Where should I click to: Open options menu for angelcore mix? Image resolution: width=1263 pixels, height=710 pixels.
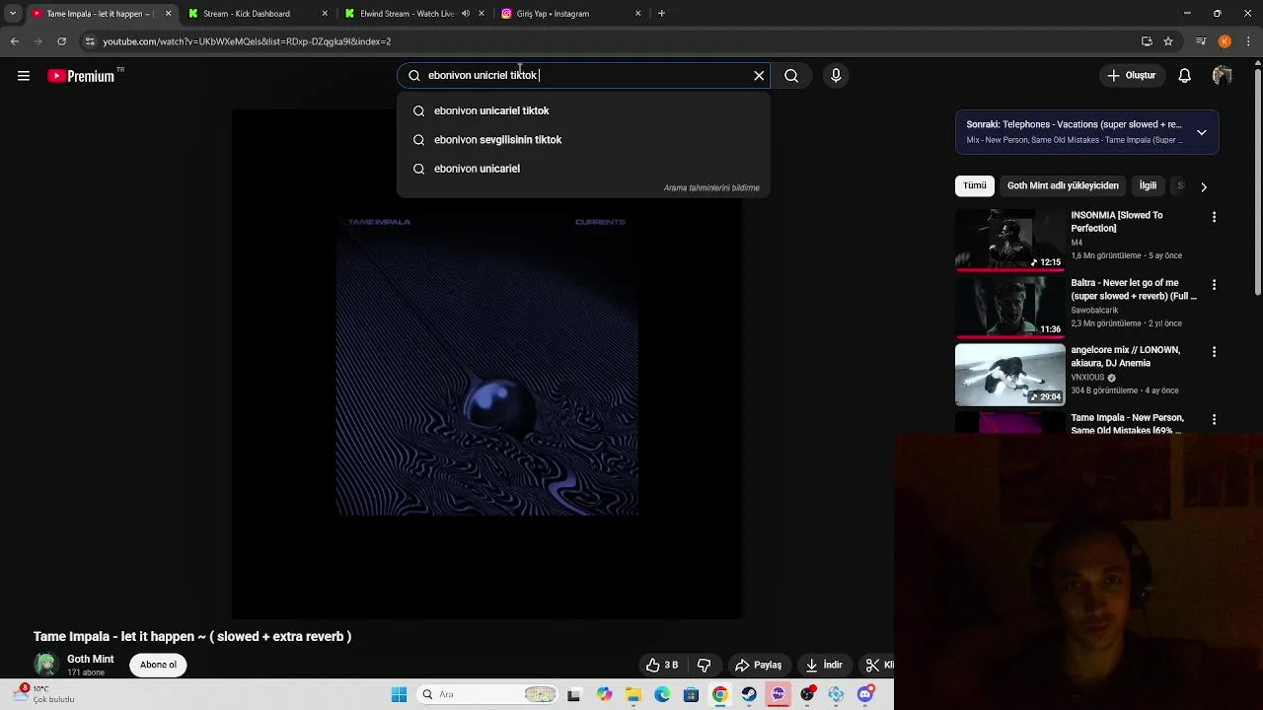tap(1214, 352)
